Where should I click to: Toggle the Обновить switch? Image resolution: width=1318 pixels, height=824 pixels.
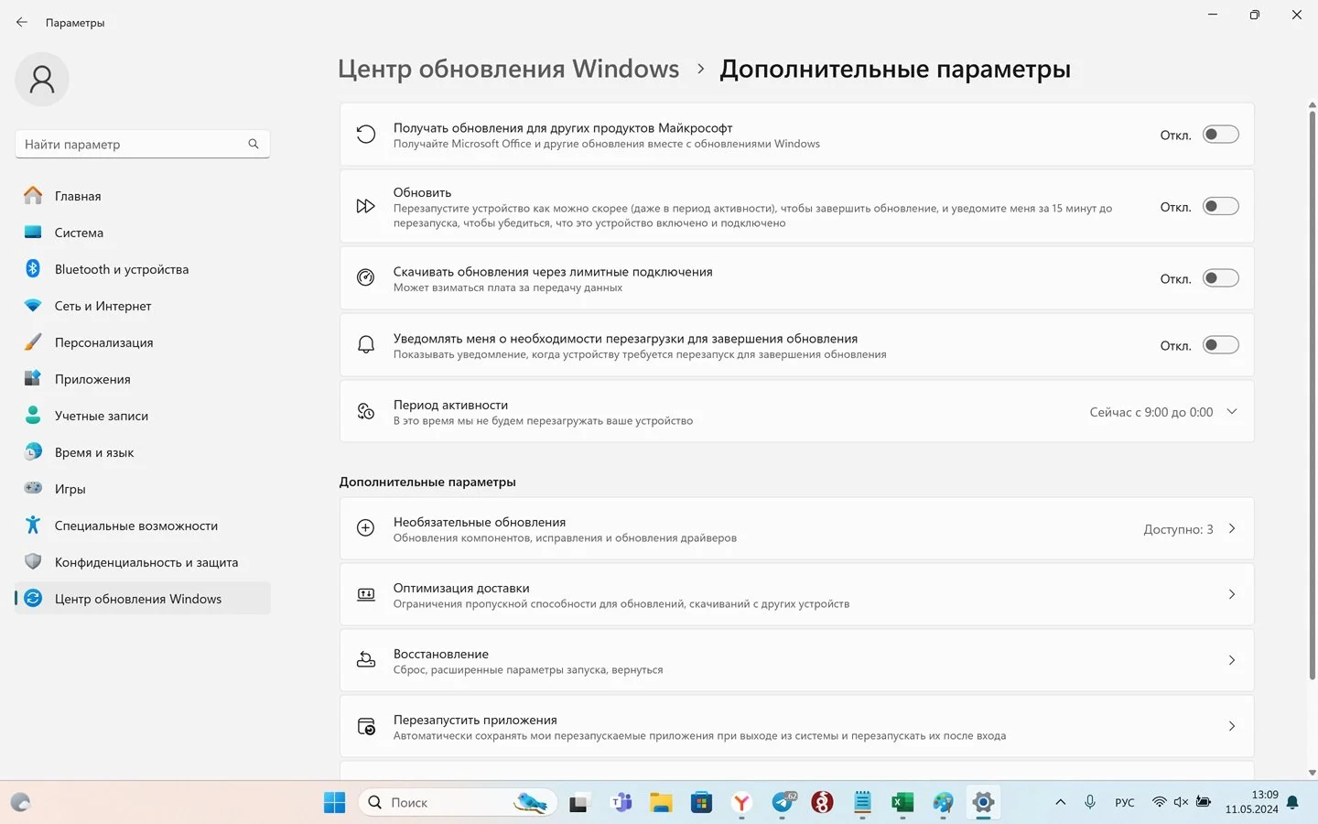point(1221,206)
